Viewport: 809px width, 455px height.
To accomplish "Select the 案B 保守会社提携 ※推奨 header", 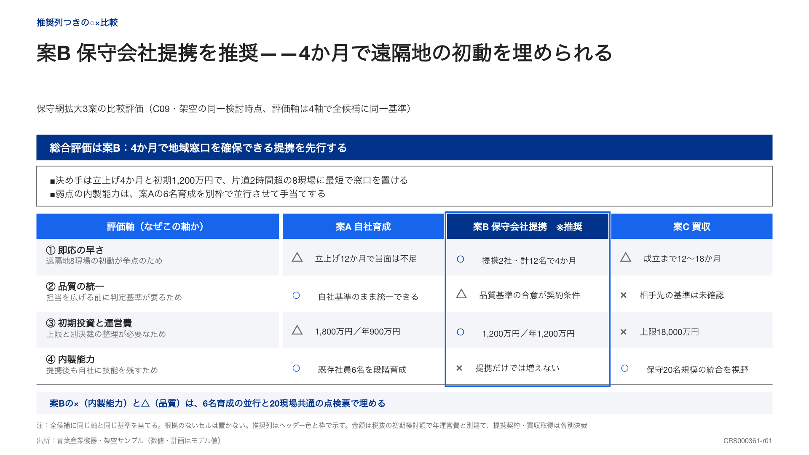I will (528, 227).
